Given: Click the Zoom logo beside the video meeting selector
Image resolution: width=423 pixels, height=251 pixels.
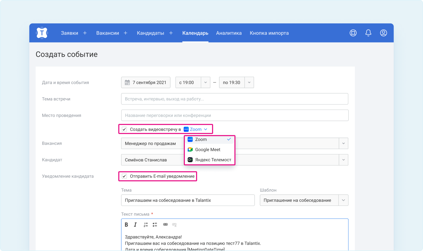Looking at the screenshot, I should pyautogui.click(x=186, y=129).
